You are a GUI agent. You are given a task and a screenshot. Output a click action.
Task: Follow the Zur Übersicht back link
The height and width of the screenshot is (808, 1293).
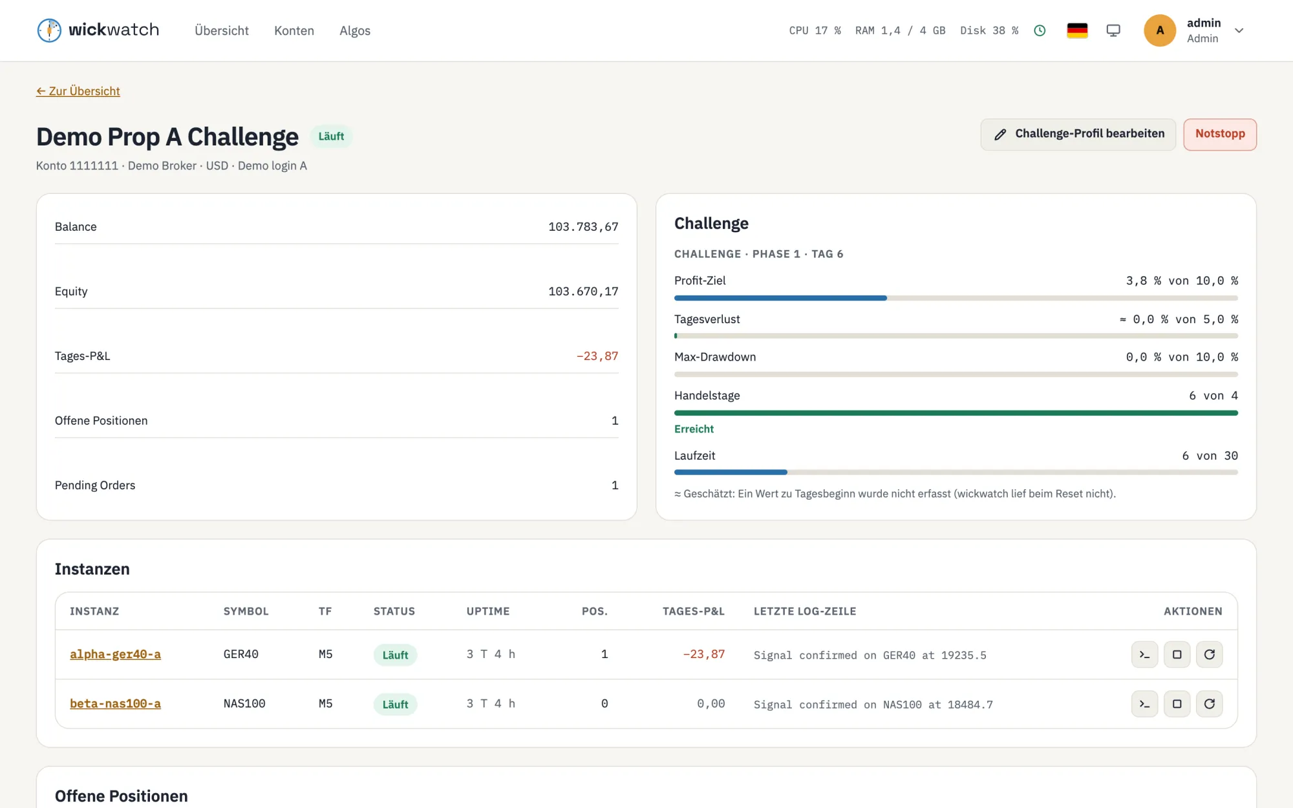pos(78,91)
